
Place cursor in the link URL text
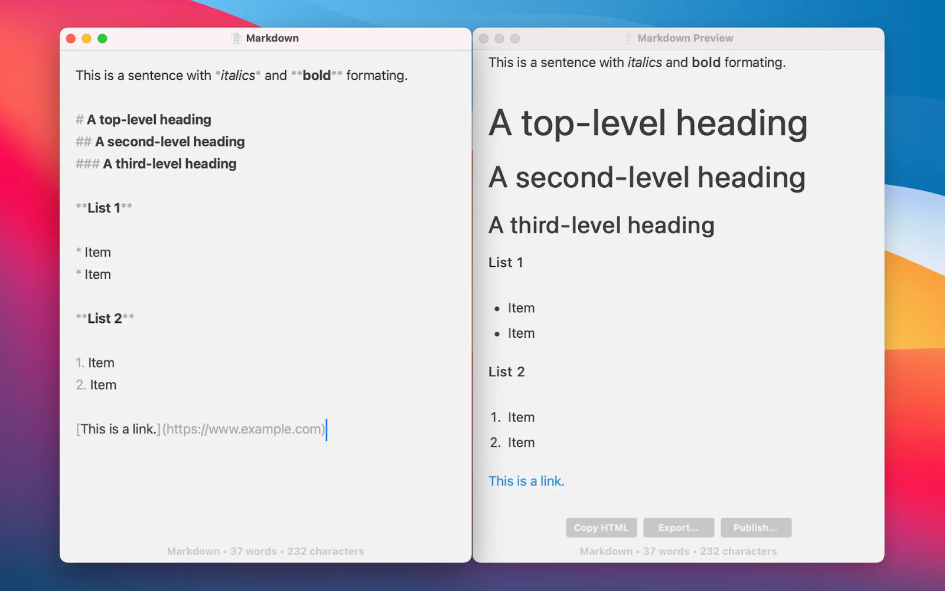coord(242,429)
